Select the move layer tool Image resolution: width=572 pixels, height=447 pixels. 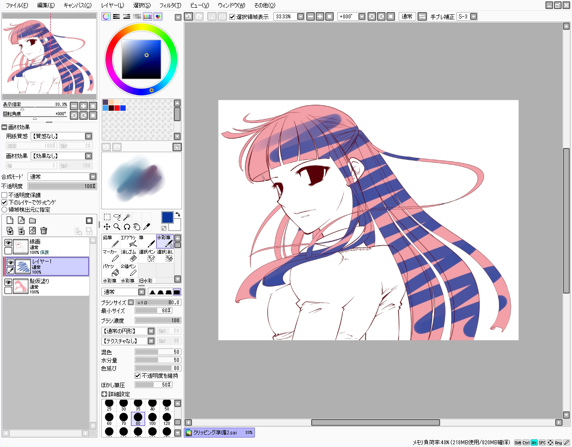[x=107, y=227]
